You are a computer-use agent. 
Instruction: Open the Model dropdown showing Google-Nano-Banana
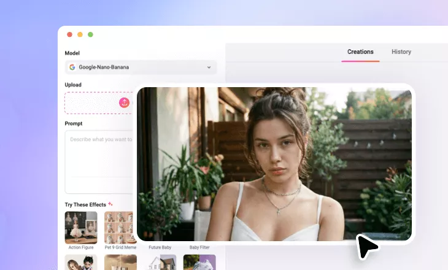[x=141, y=67]
